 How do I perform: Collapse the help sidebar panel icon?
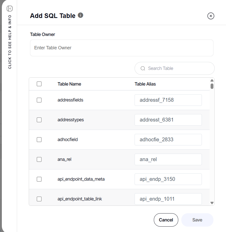[x=10, y=8]
